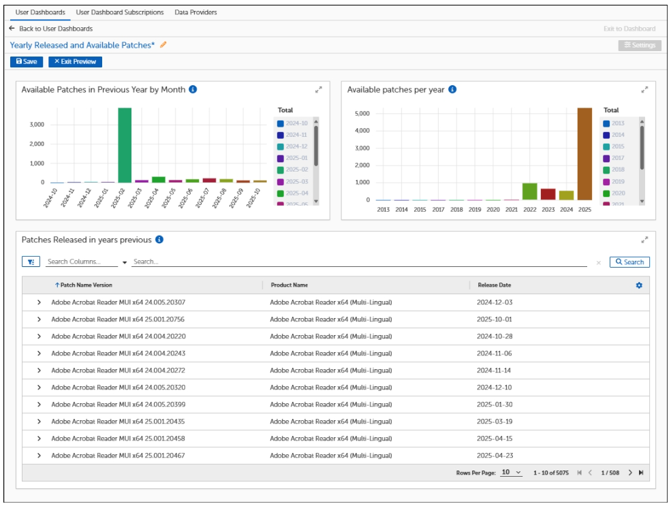
Task: Expand the row for version 24.005.20307
Action: click(x=39, y=302)
